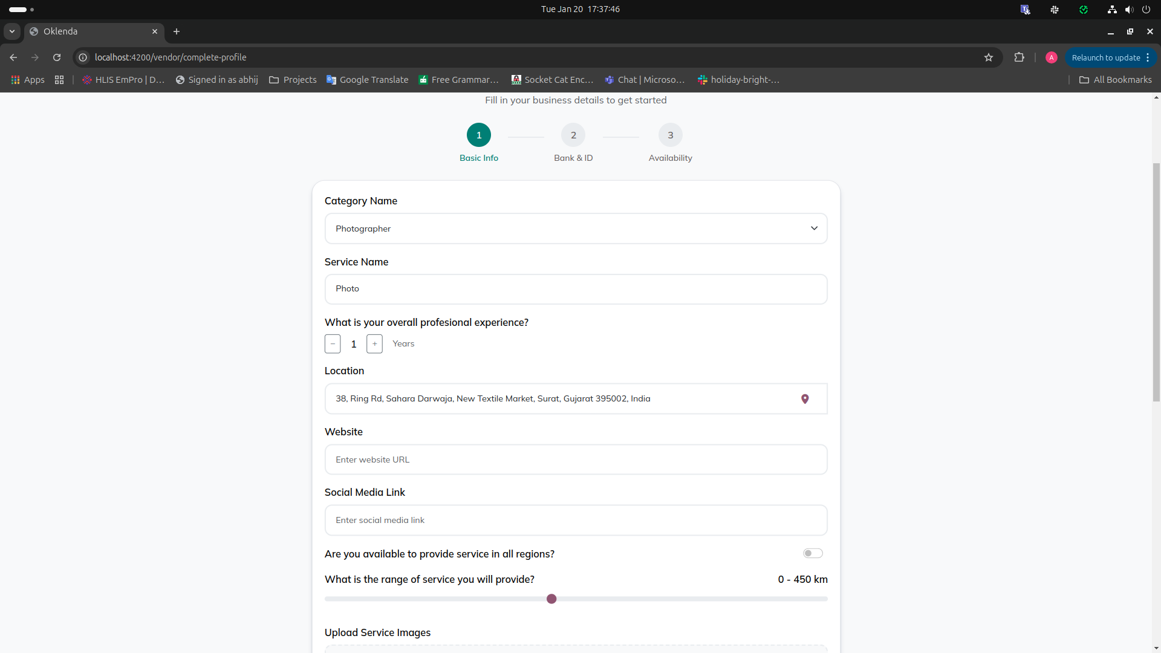
Task: Open Google Translate bookmark
Action: pos(367,80)
